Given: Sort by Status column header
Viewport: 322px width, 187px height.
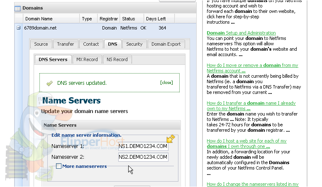Looking at the screenshot, I should pyautogui.click(x=132, y=19).
